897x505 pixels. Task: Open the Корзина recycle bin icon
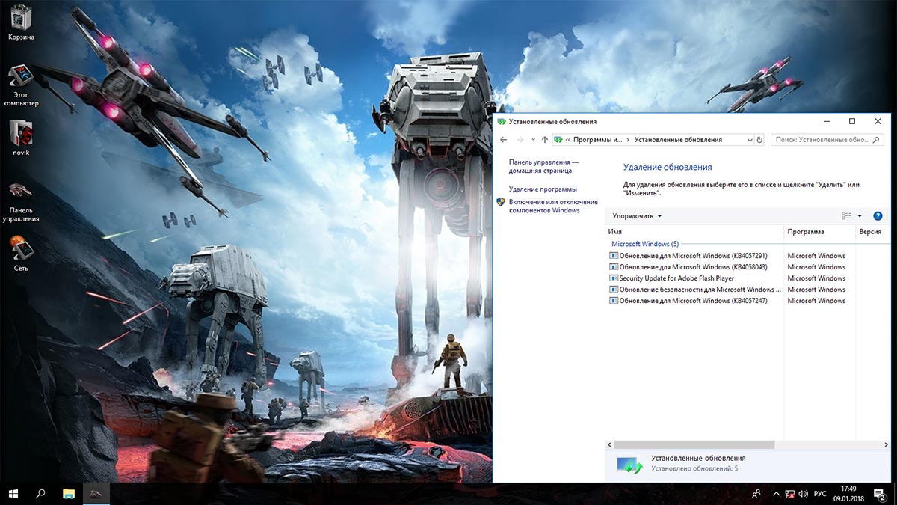click(x=21, y=22)
